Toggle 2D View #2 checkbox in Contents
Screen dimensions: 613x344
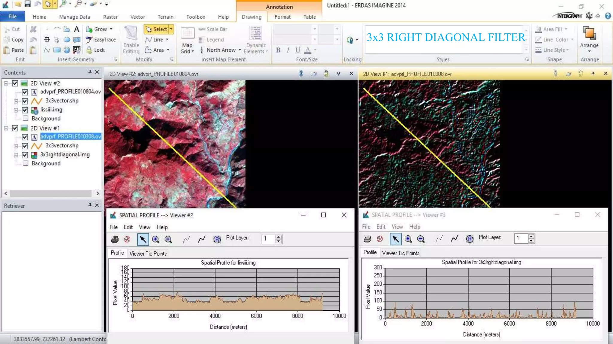(x=15, y=83)
